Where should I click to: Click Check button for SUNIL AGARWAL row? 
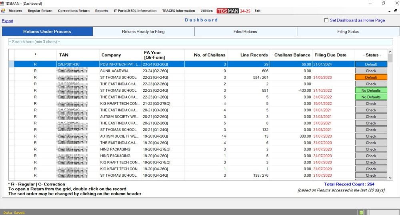371,71
